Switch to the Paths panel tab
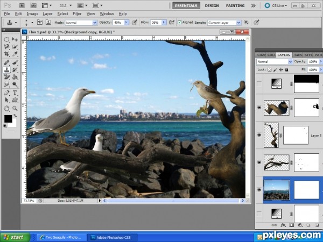The width and height of the screenshot is (323, 242). (318, 55)
